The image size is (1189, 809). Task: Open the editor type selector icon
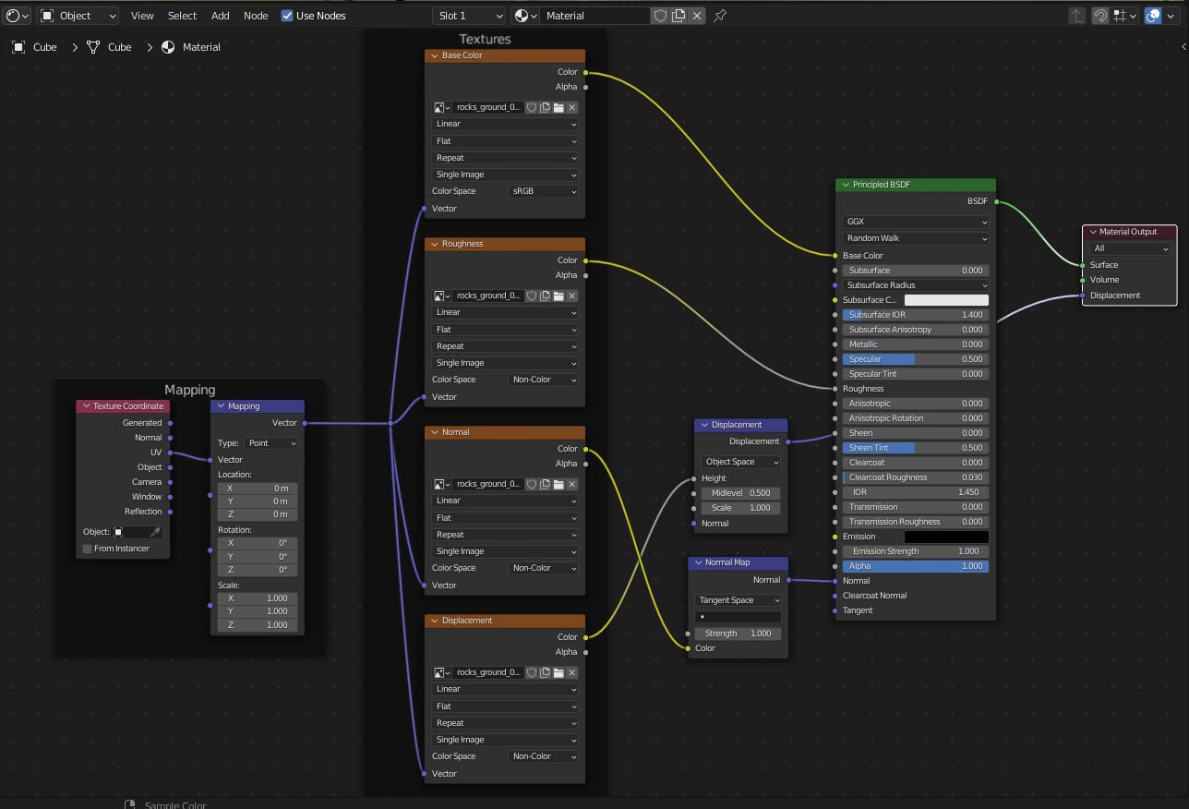(13, 15)
